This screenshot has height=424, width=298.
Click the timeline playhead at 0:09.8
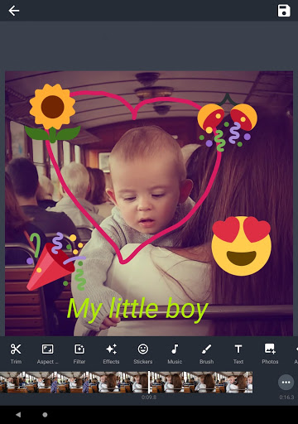click(149, 383)
